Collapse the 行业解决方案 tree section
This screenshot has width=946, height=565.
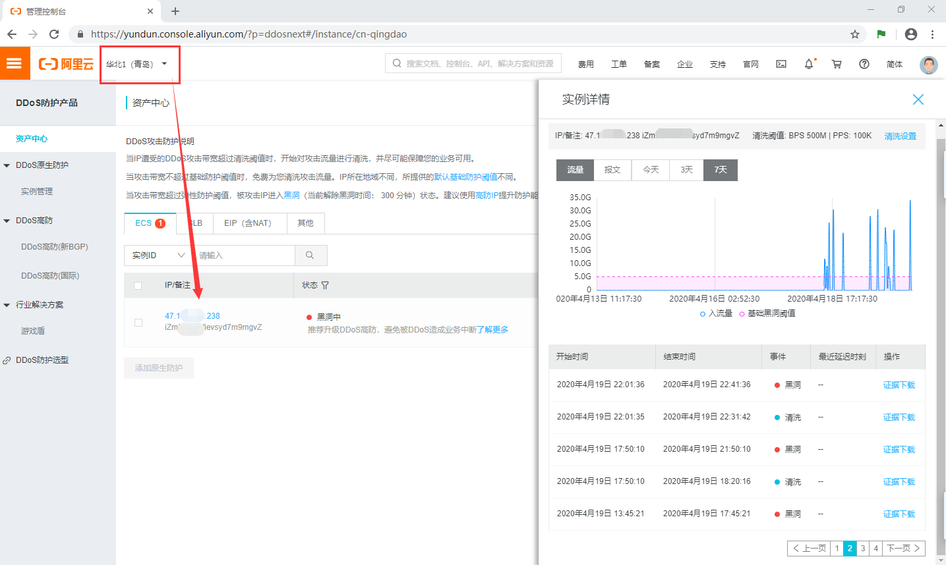[x=7, y=305]
